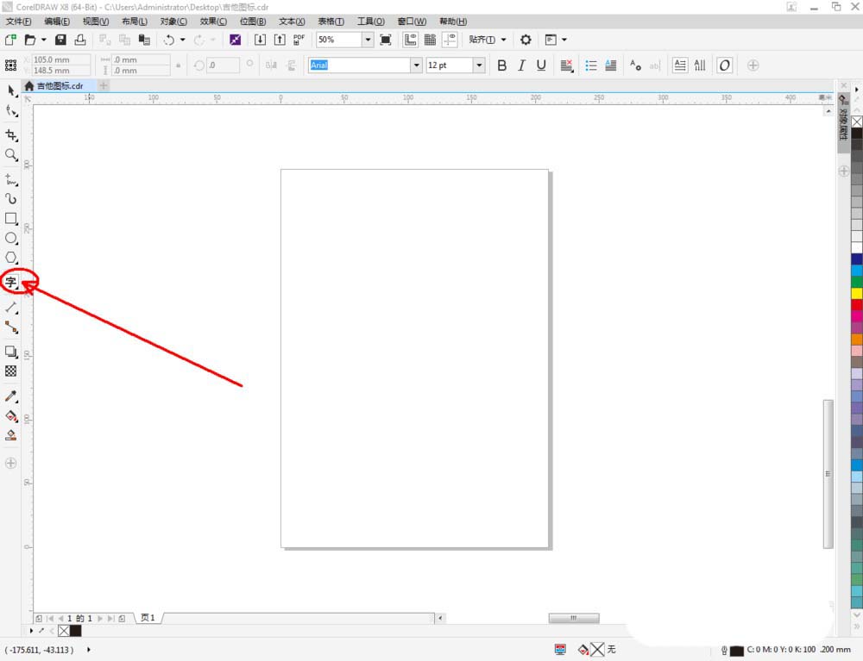Screen dimensions: 863x661
Task: Toggle show grid button
Action: click(430, 40)
